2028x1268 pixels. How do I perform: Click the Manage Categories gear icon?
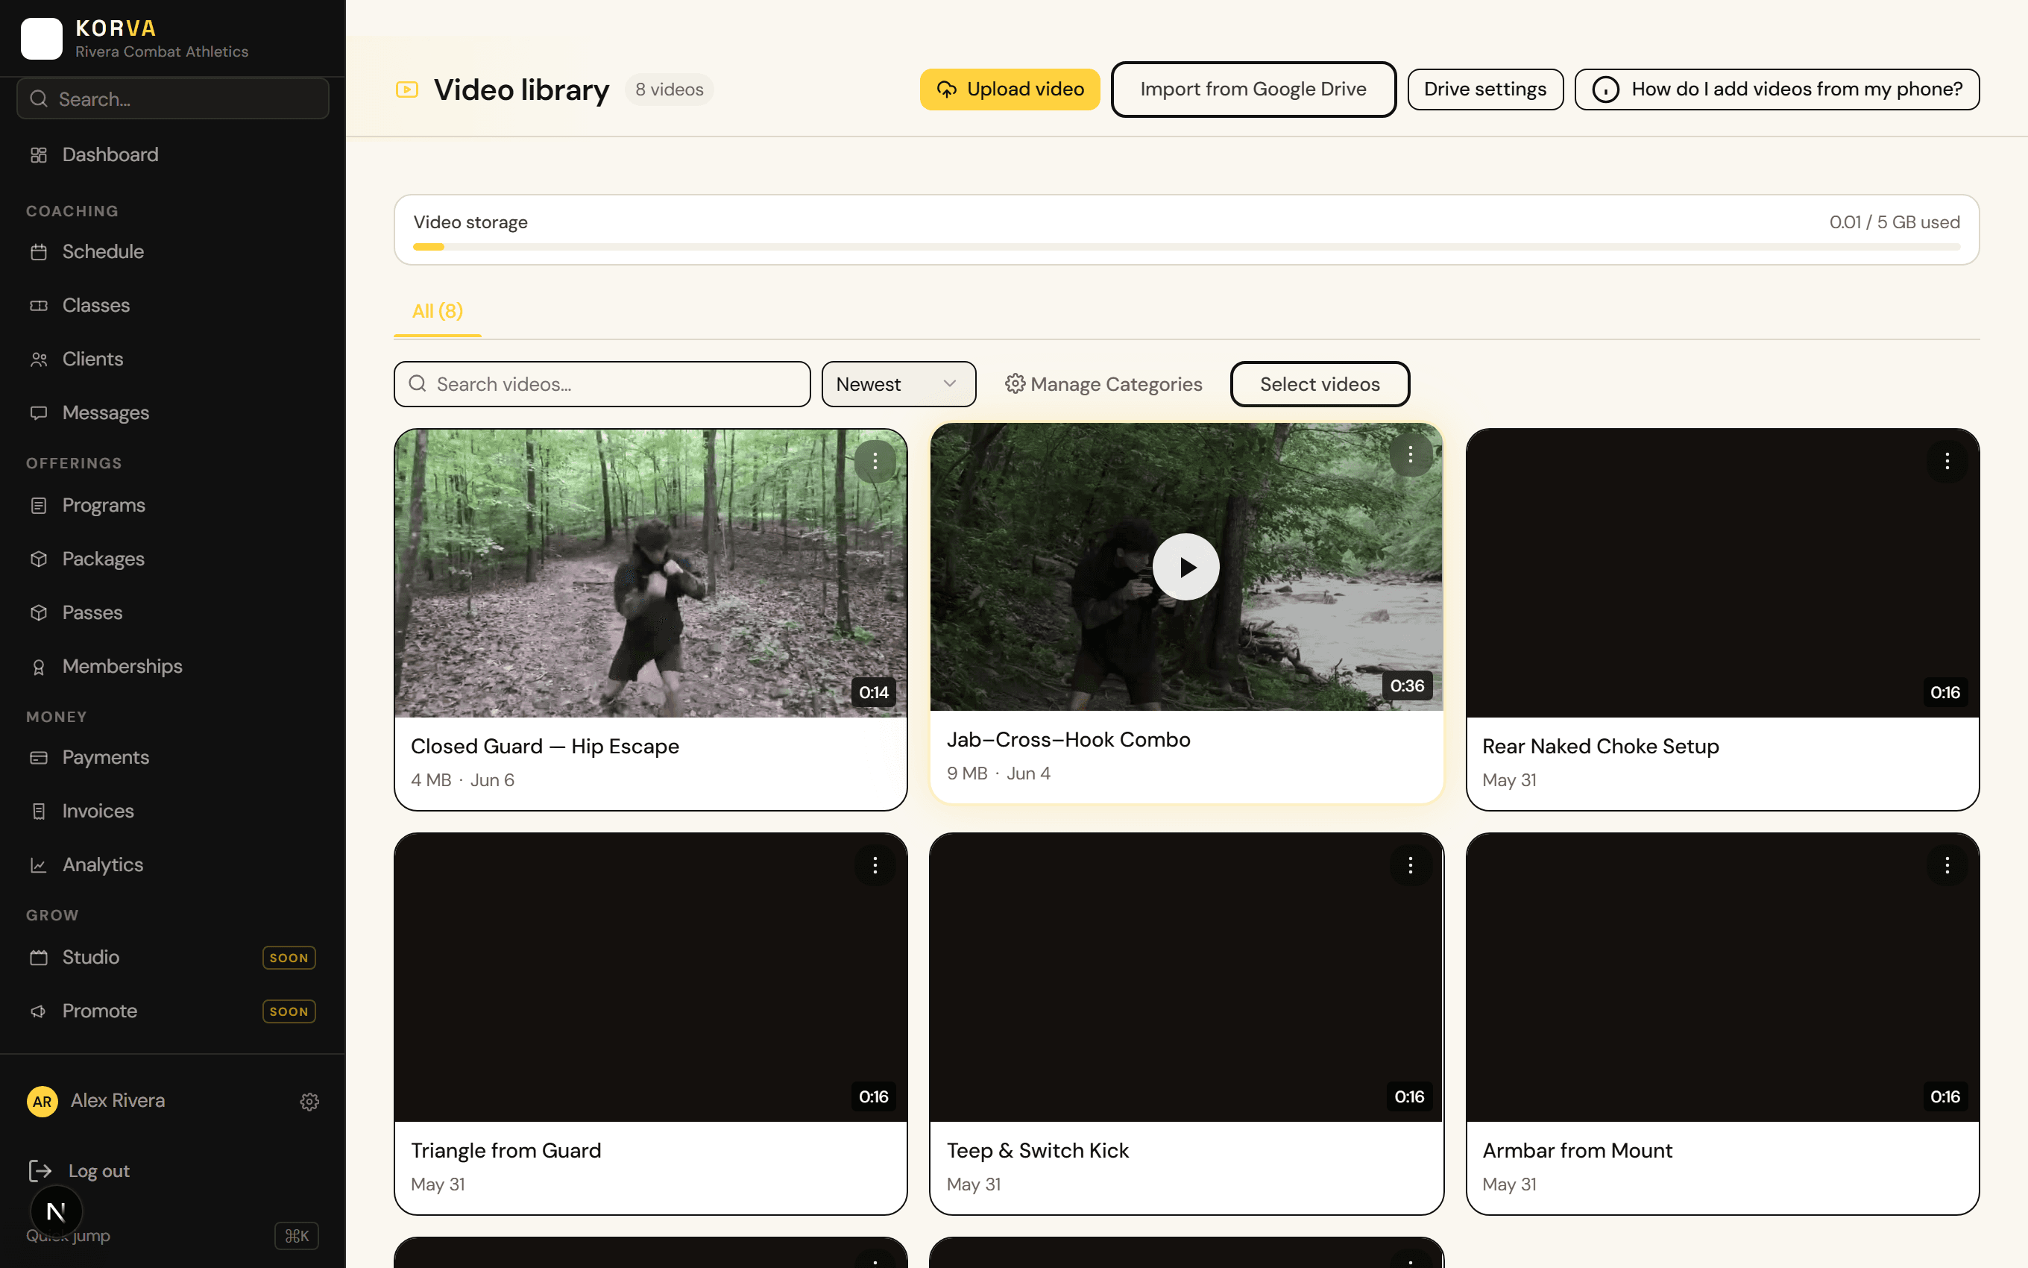pos(1015,383)
